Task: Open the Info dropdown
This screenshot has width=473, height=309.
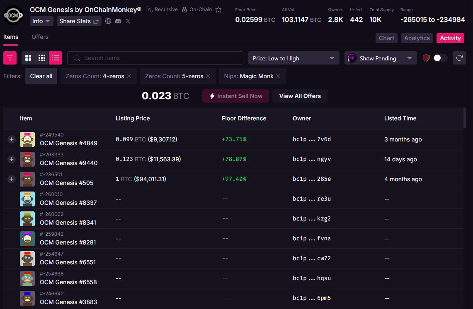Action: click(41, 21)
